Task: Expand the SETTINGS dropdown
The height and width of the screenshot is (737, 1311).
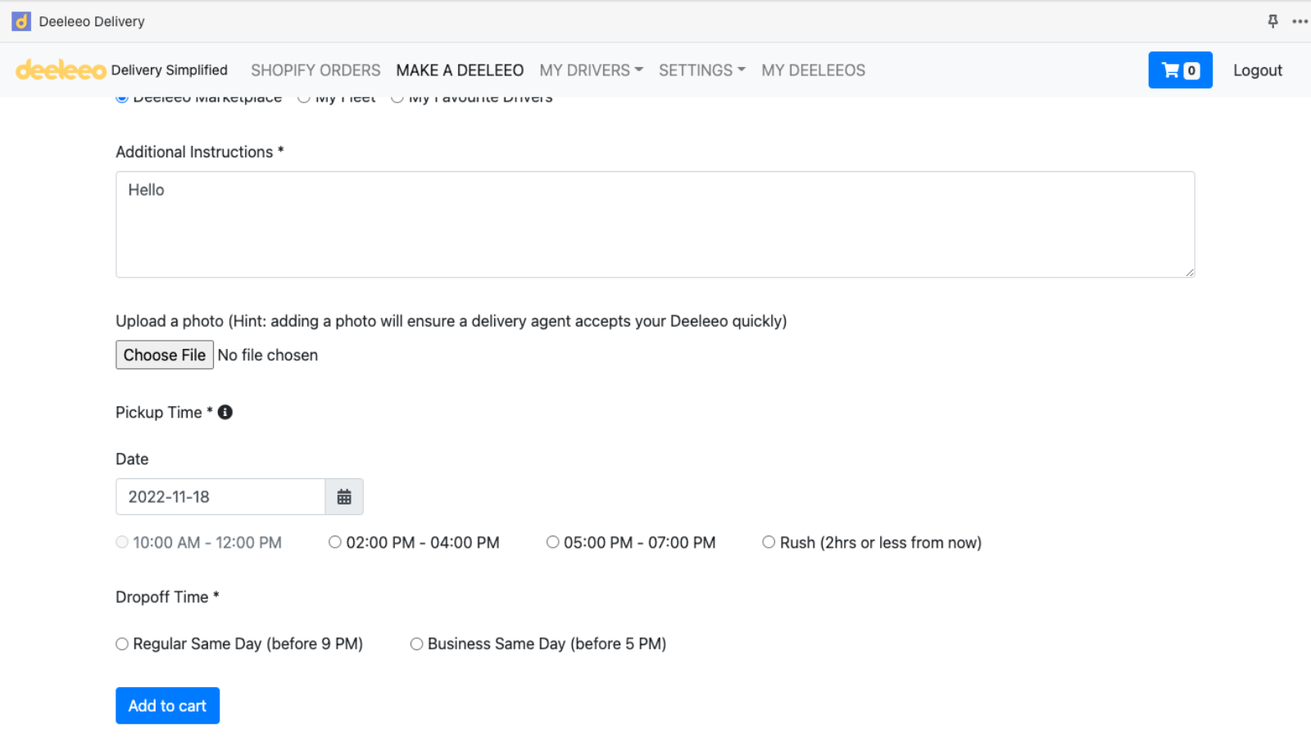Action: (702, 70)
